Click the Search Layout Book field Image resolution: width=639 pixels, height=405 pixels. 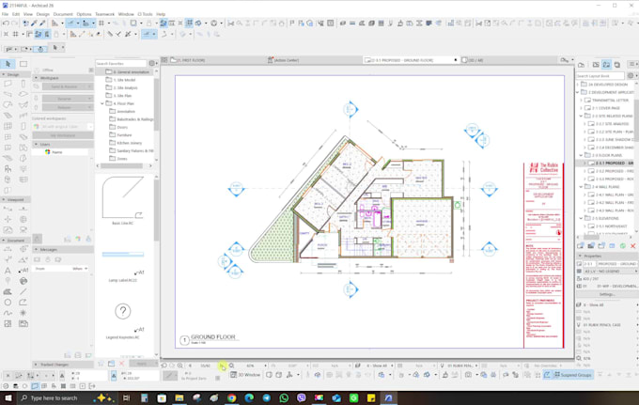click(x=600, y=76)
